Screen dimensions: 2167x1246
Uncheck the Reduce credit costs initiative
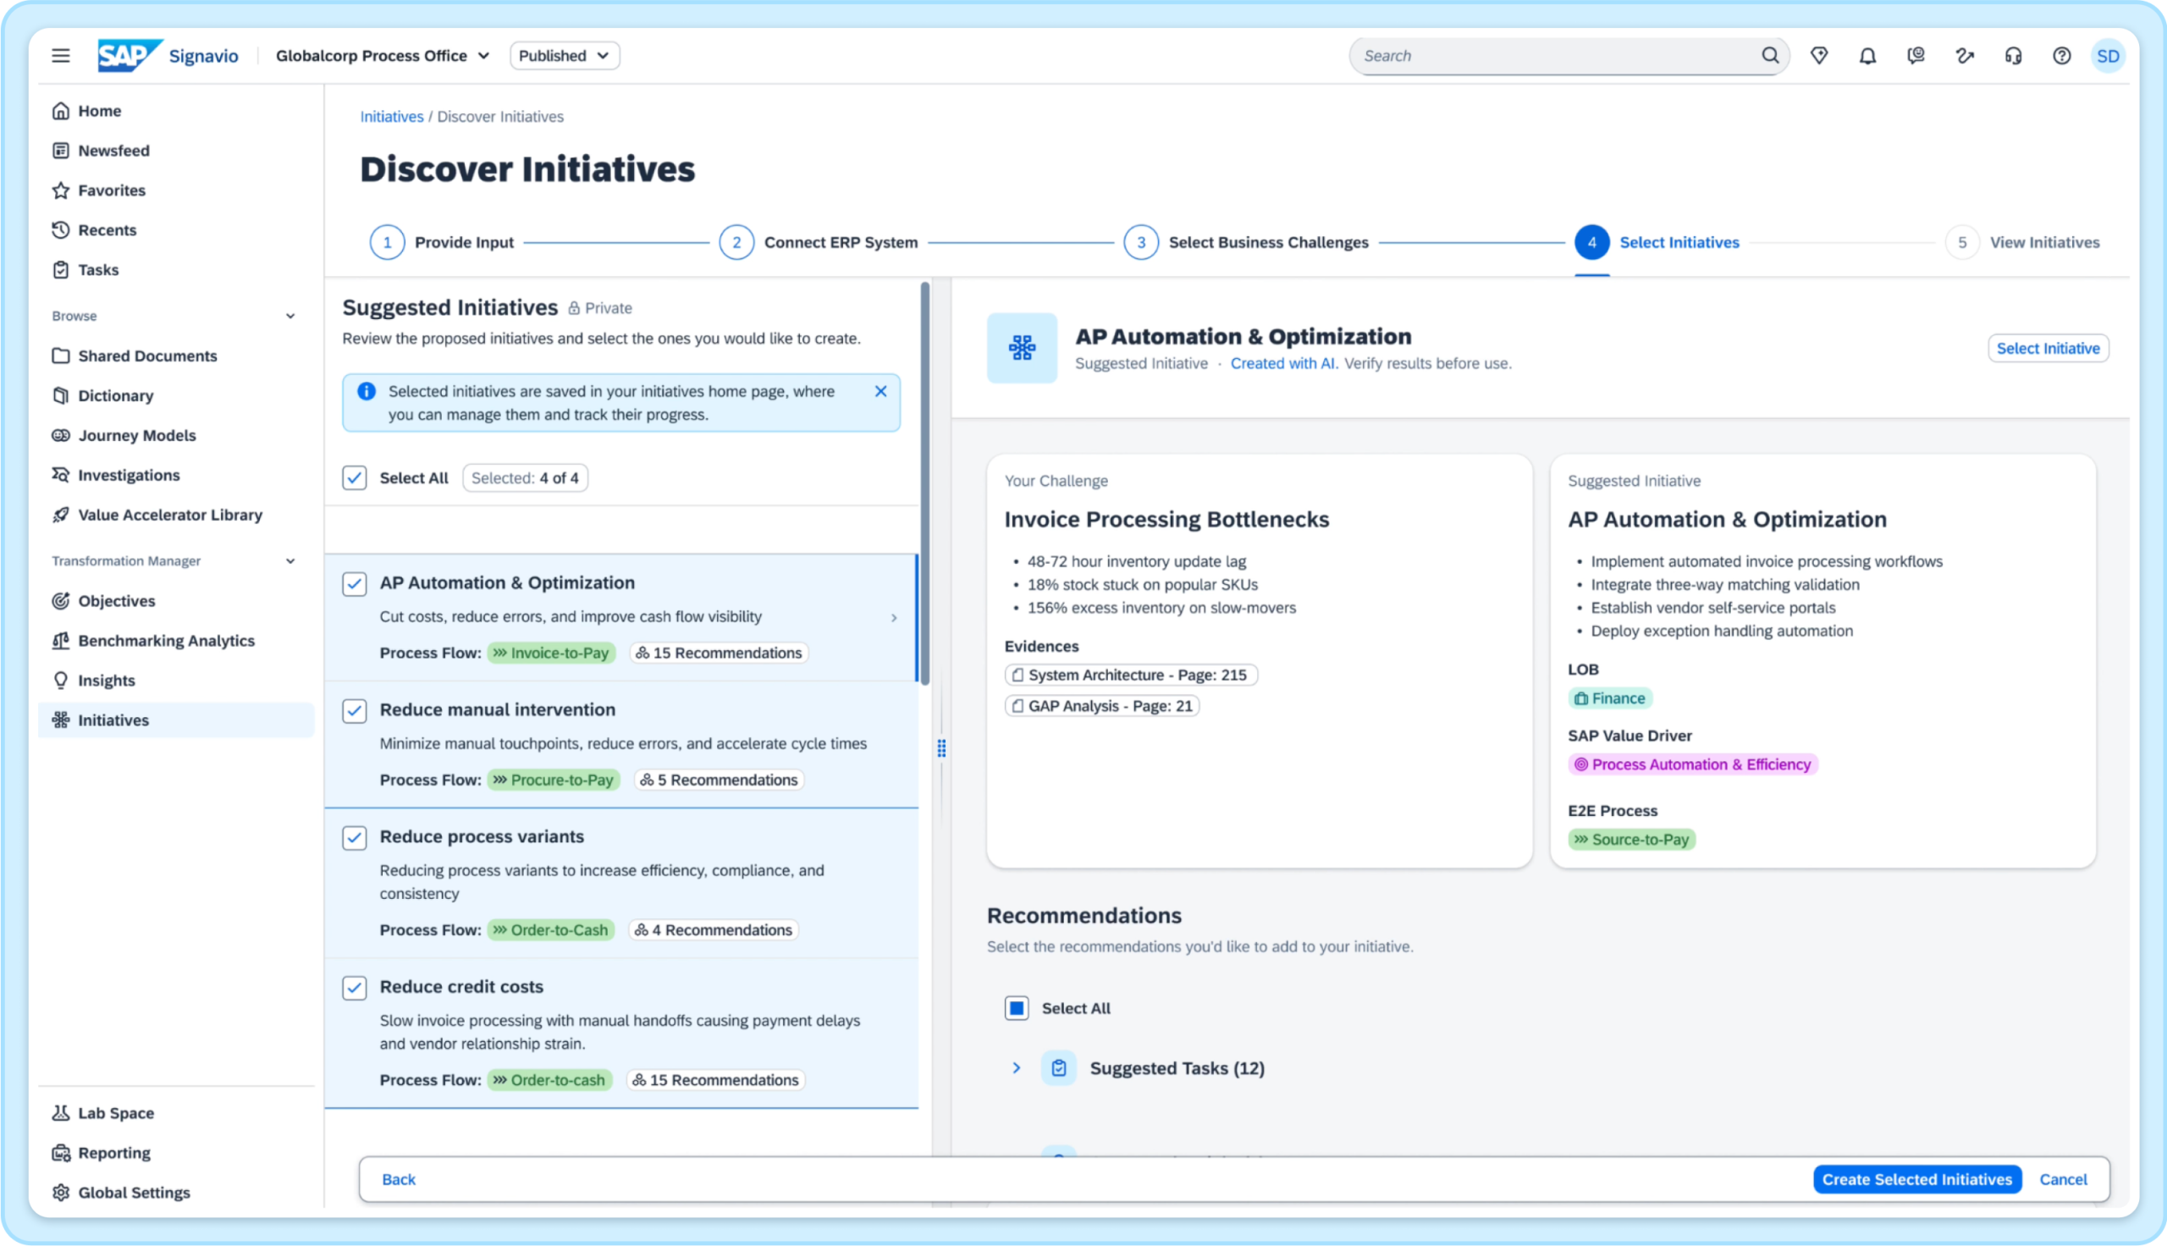[353, 988]
